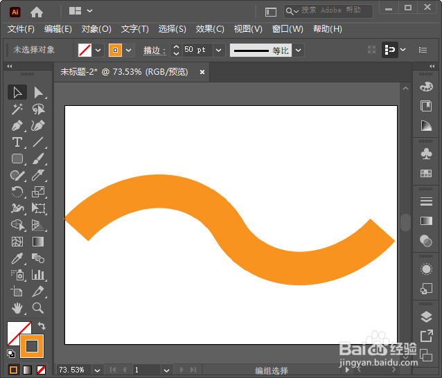This screenshot has width=442, height=378.
Task: Select the Mesh tool
Action: coord(17,242)
